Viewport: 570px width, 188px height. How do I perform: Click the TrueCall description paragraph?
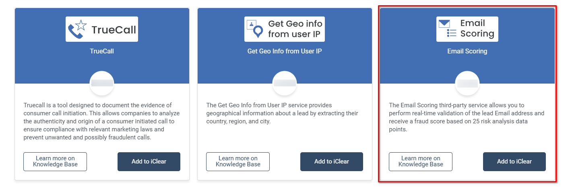click(x=101, y=121)
